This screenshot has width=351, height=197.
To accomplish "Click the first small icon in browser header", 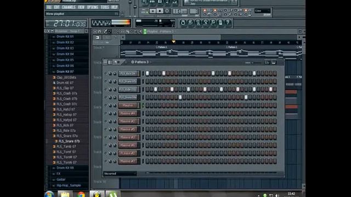I will tap(45, 31).
